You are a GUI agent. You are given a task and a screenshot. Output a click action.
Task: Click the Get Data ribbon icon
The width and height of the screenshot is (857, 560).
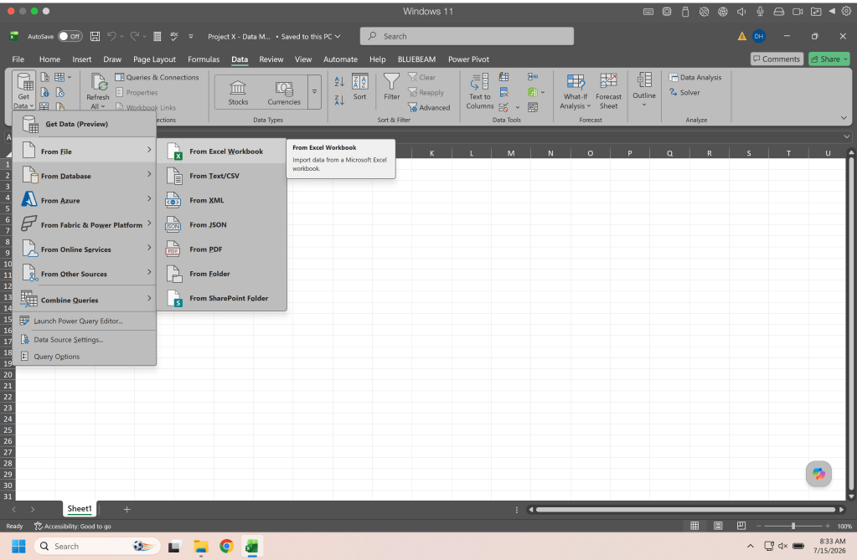coord(23,90)
